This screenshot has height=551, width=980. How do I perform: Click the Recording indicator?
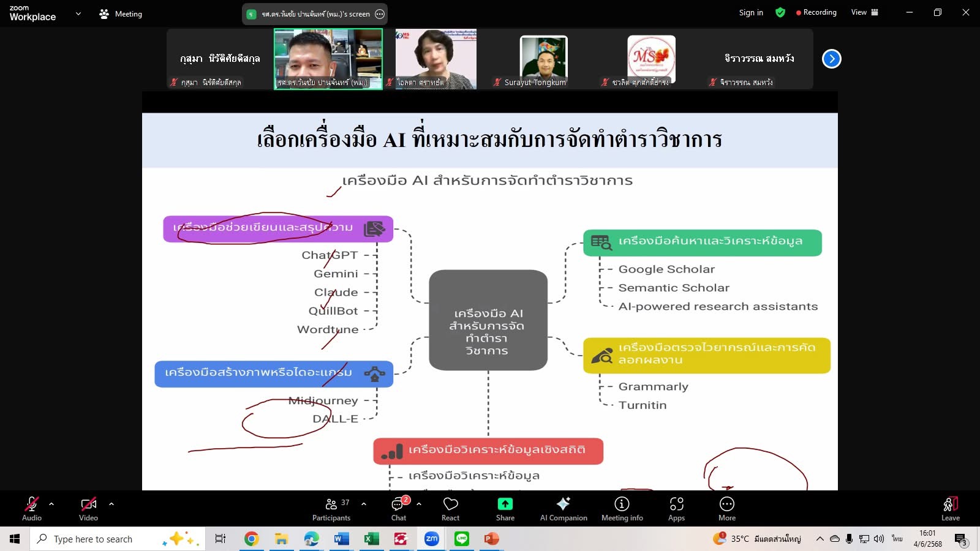point(816,12)
